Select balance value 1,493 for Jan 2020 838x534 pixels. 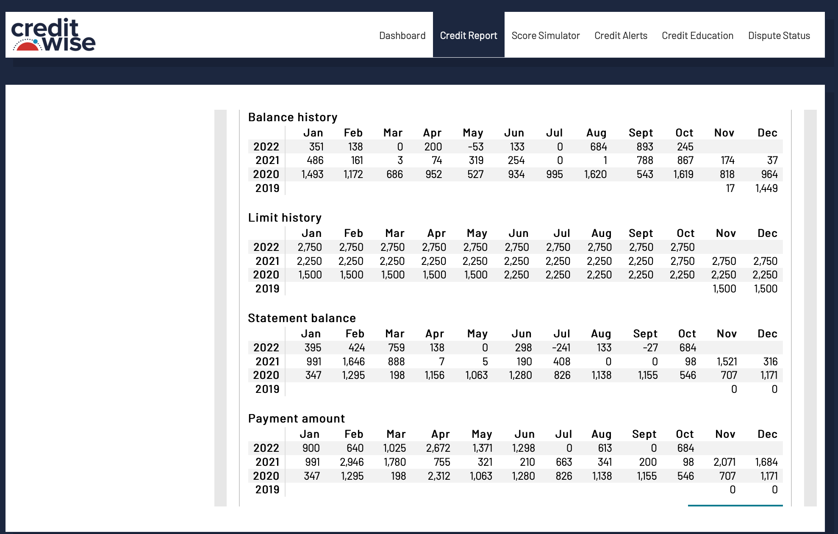click(312, 174)
